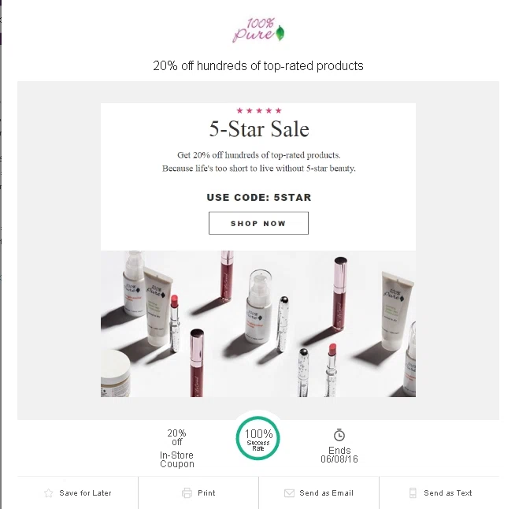
Task: Click the 20% off In-Store Coupon label
Action: [177, 448]
